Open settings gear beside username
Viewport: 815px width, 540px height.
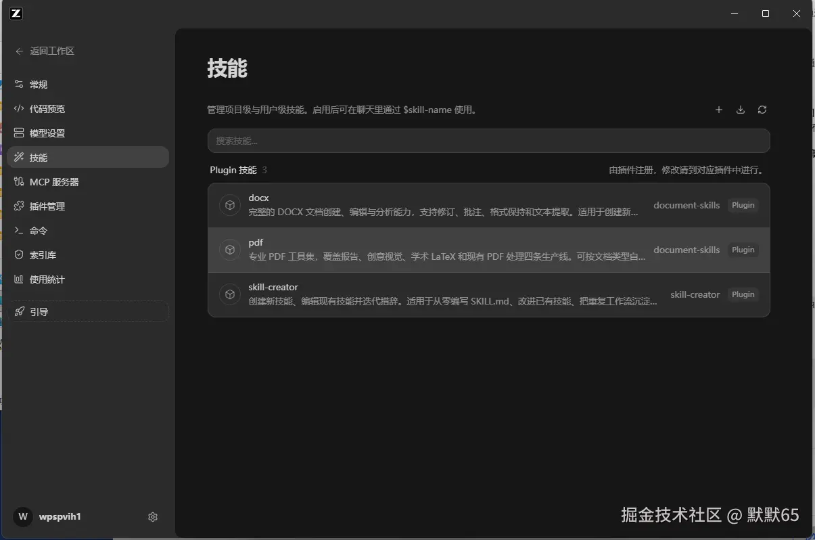[x=153, y=517]
